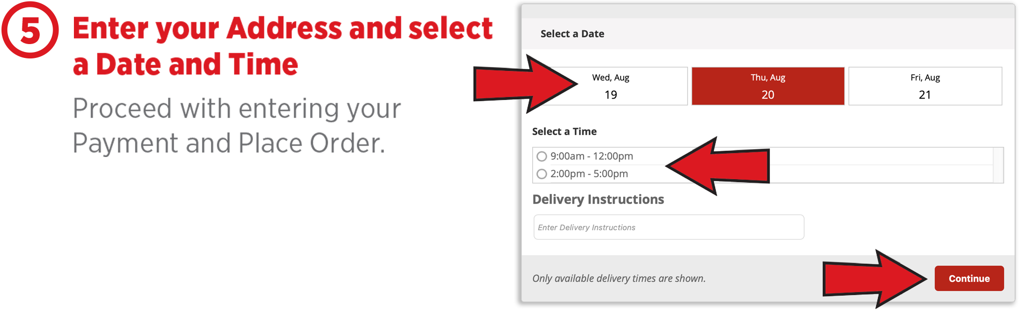The image size is (1022, 310).
Task: Pick Fri, Aug 21 as delivery date
Action: point(925,86)
